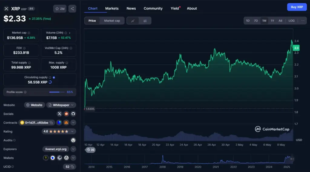The height and width of the screenshot is (172, 310).
Task: Select the line chart type
Action: pos(133,21)
